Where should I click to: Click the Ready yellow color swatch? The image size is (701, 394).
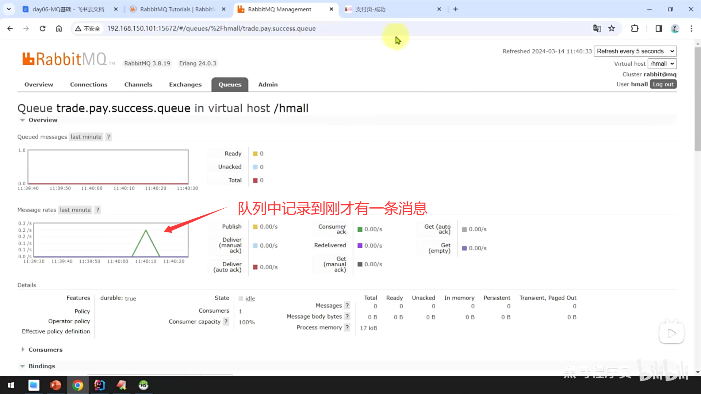[255, 154]
